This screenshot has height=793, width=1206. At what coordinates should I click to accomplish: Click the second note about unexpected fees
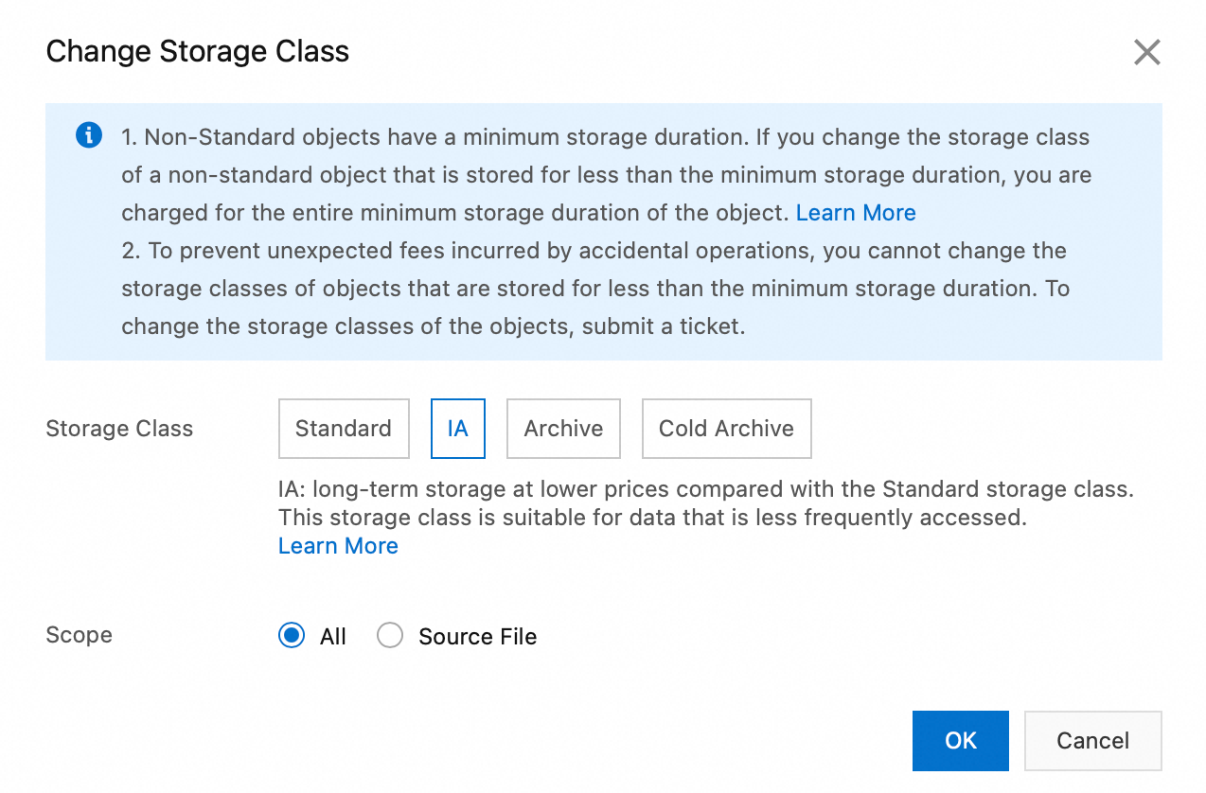(594, 289)
